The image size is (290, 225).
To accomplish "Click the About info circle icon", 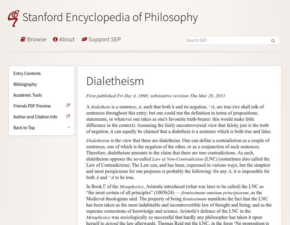I will pyautogui.click(x=55, y=39).
